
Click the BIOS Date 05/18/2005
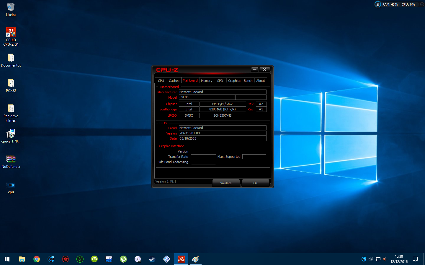(223, 138)
